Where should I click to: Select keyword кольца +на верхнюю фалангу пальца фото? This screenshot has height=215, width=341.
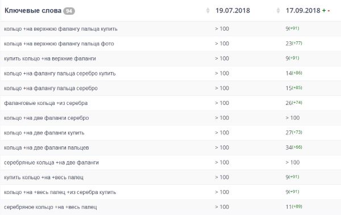(x=59, y=44)
